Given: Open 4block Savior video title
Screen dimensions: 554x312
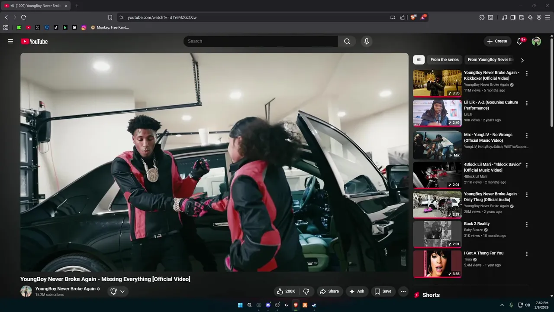Looking at the screenshot, I should (493, 167).
